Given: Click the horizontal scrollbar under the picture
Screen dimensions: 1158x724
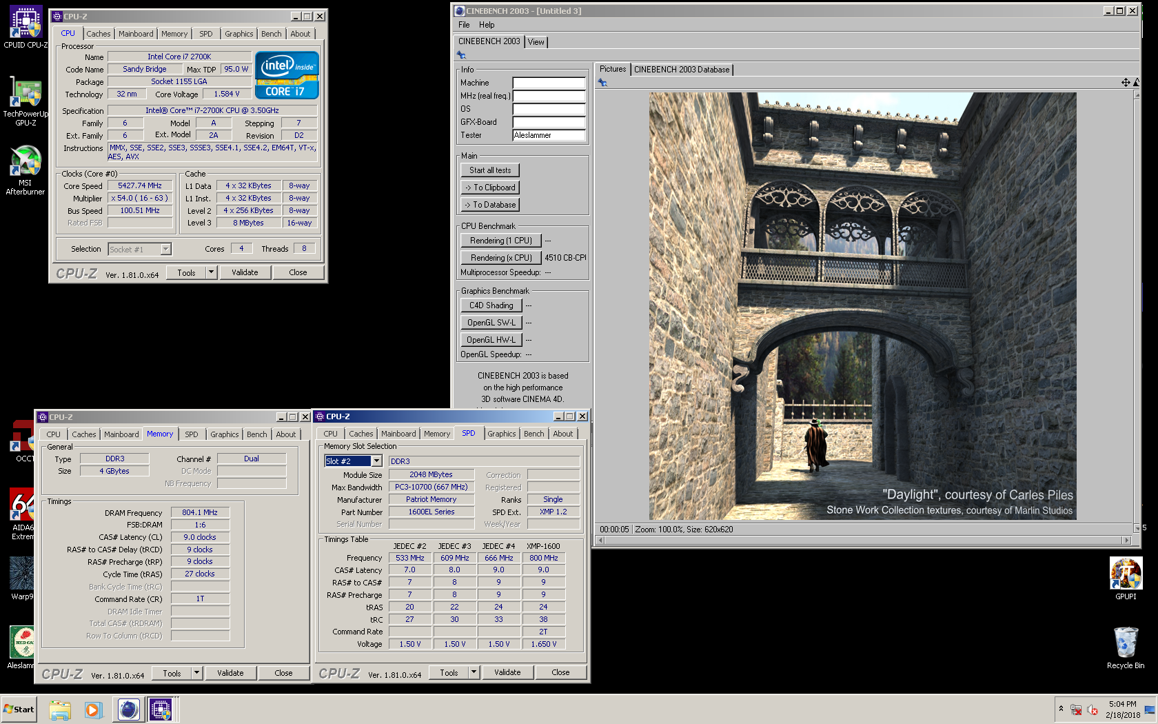Looking at the screenshot, I should point(864,541).
